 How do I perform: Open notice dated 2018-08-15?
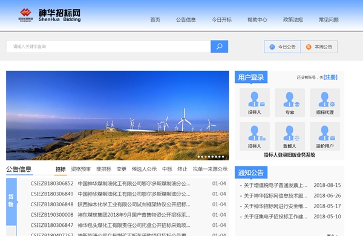291,185
